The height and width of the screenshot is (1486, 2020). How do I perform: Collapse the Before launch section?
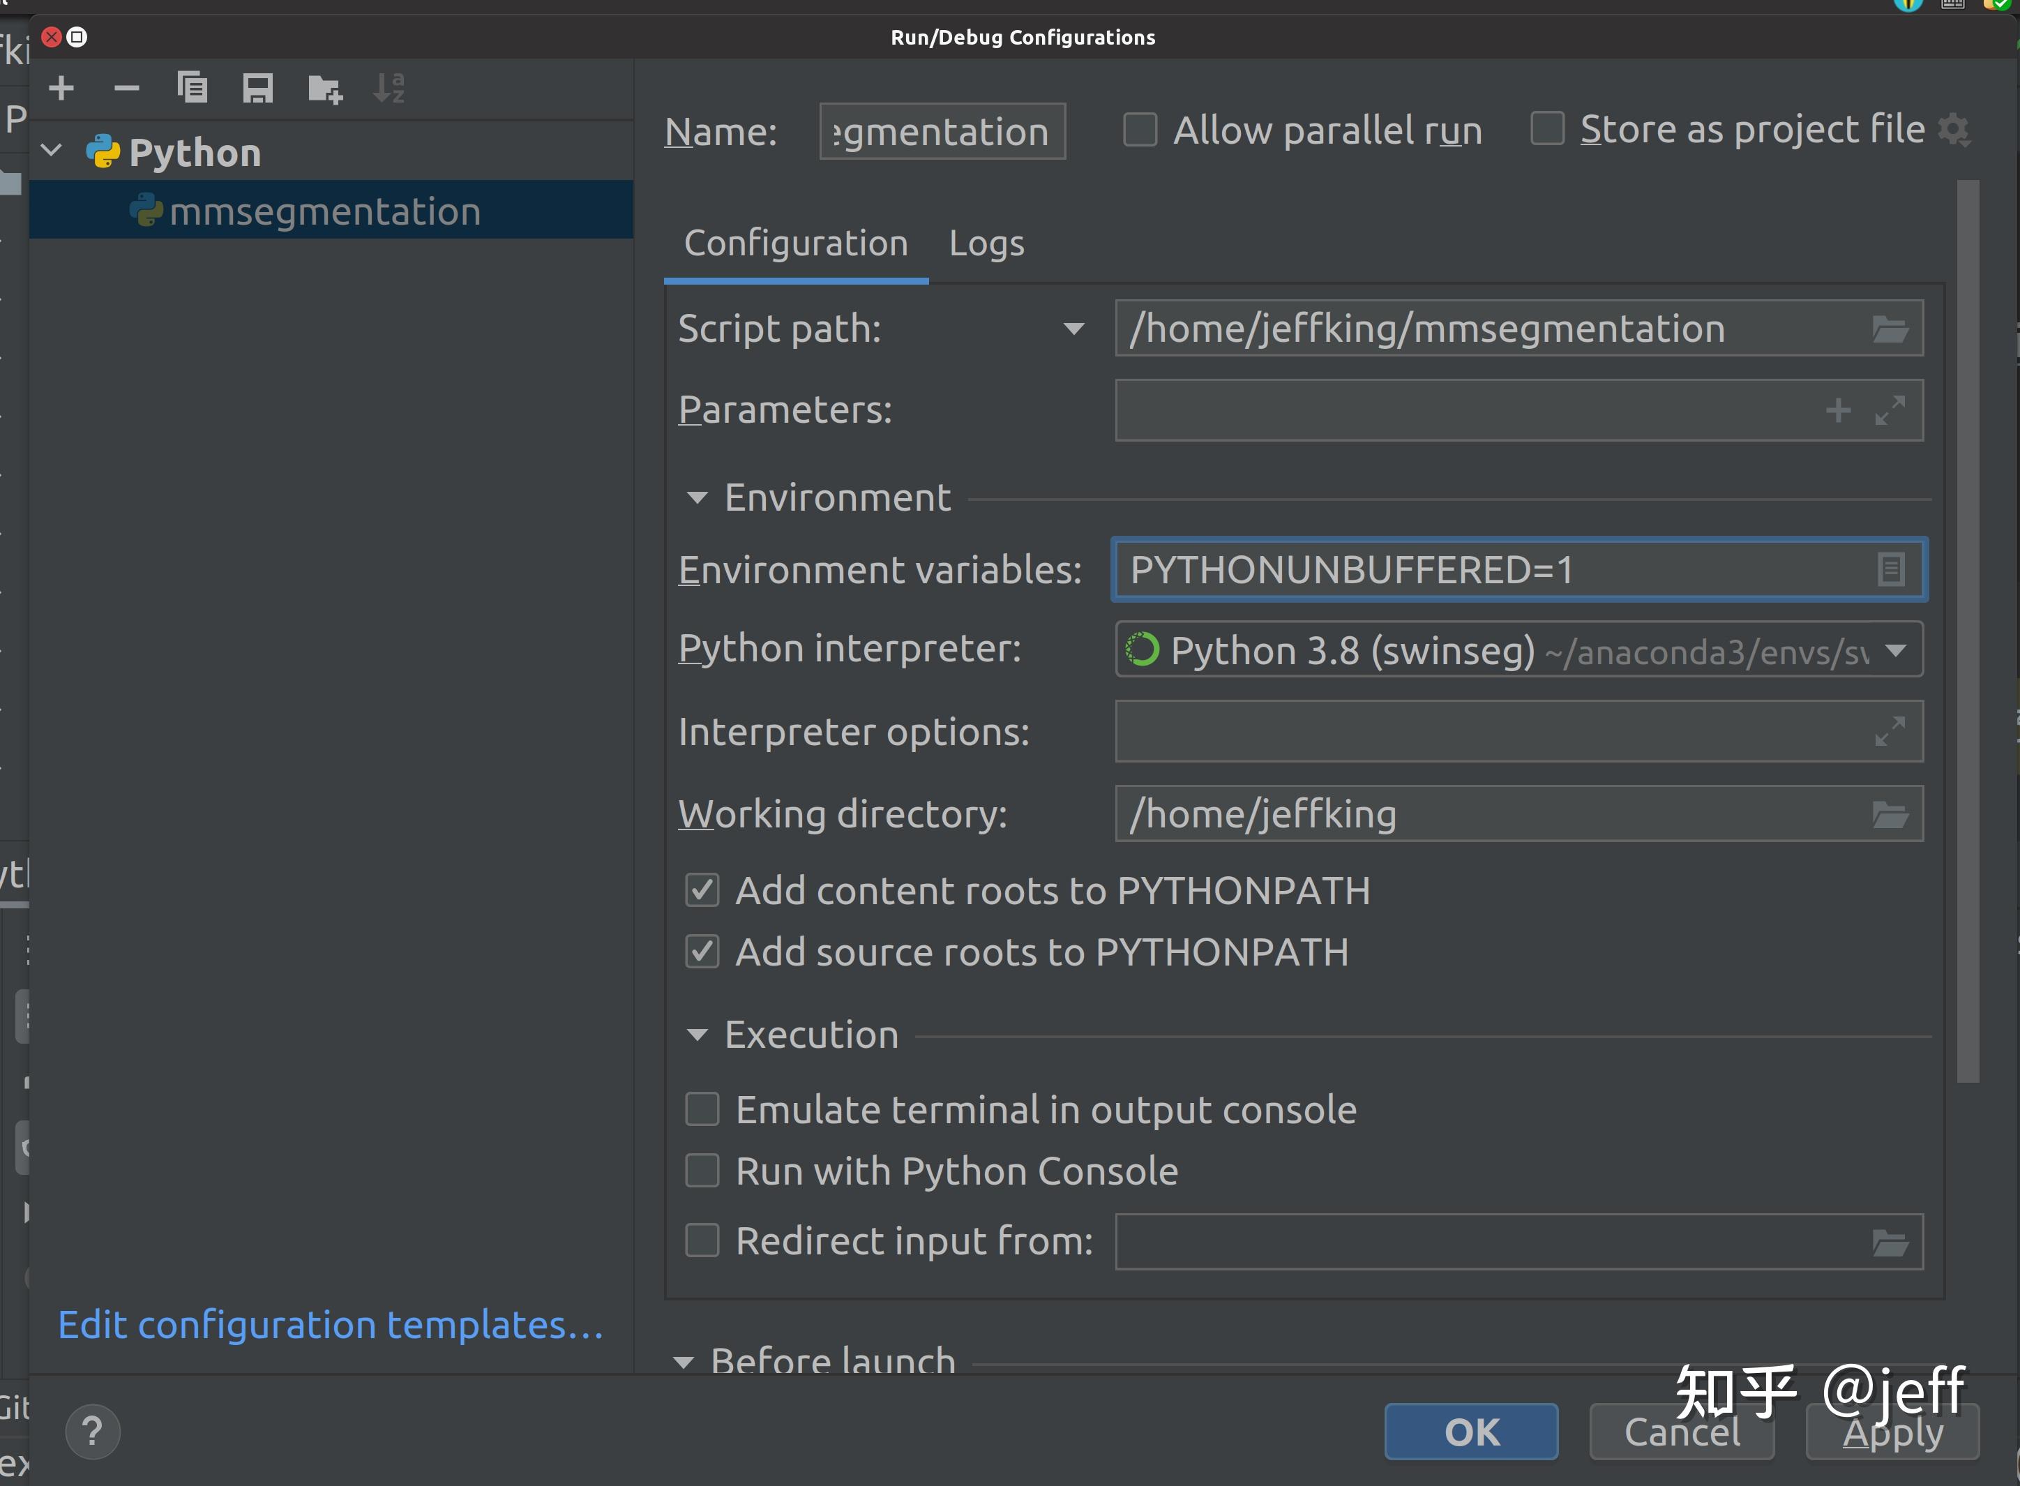684,1362
